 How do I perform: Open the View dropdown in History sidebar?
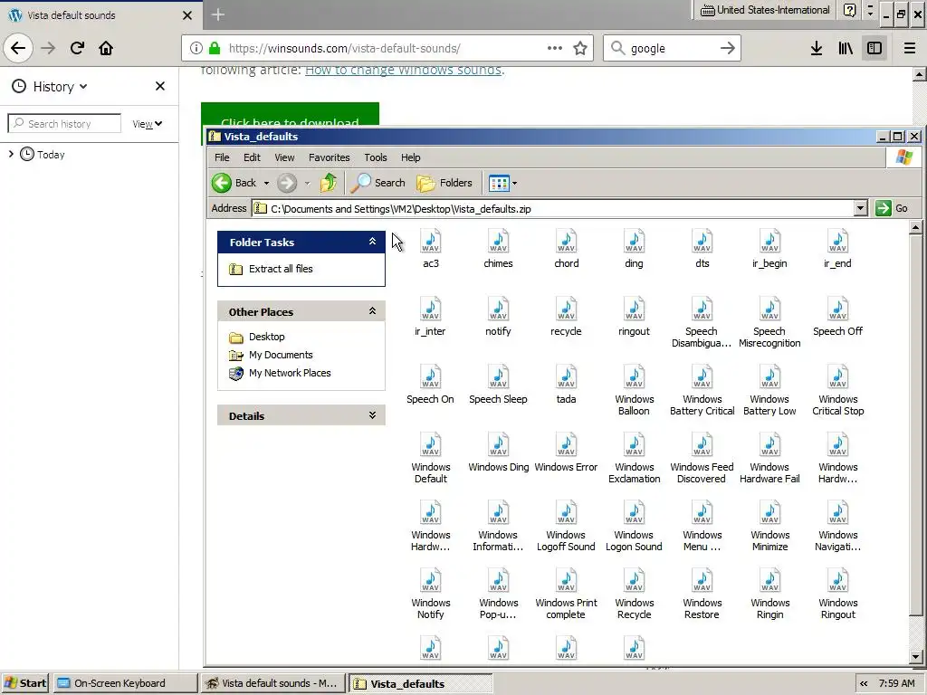(x=148, y=123)
